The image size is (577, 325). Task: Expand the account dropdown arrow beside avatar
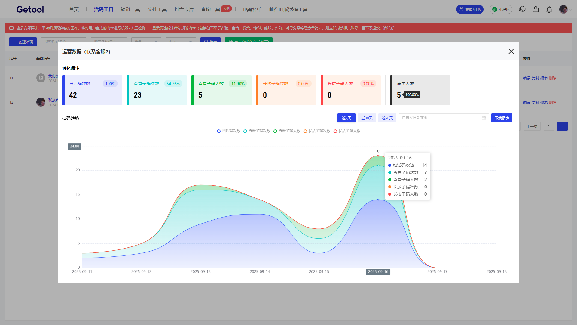pyautogui.click(x=571, y=9)
